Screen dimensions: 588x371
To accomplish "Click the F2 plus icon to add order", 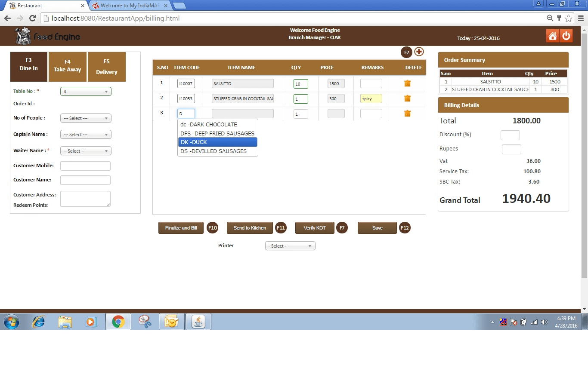I will click(418, 52).
